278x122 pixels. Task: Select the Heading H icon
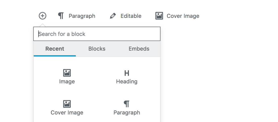pyautogui.click(x=127, y=73)
